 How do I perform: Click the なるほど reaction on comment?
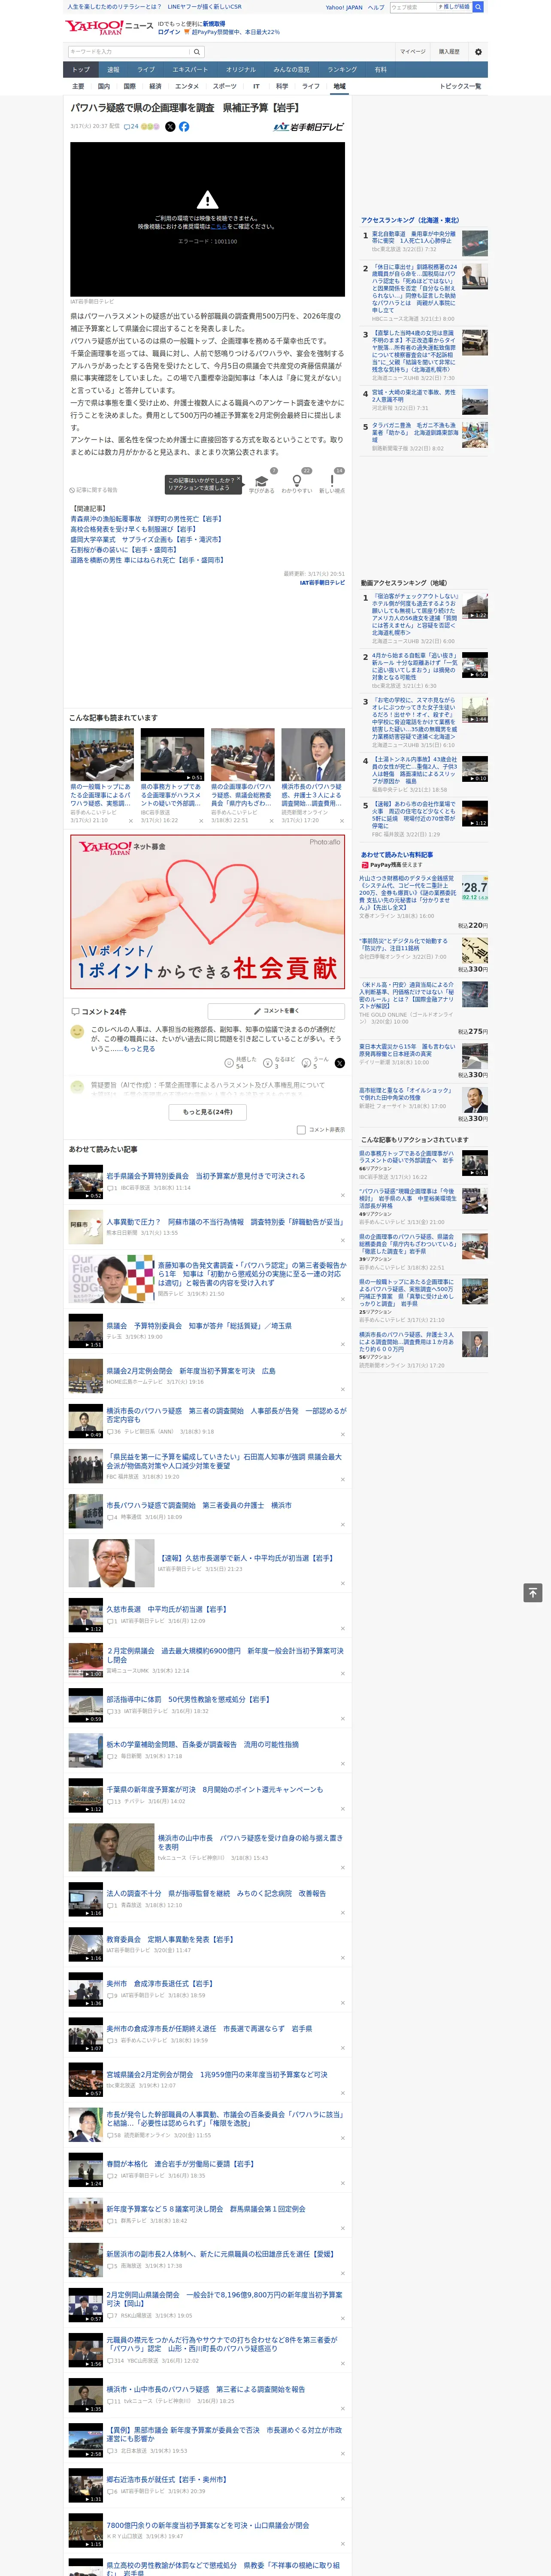coord(279,1062)
